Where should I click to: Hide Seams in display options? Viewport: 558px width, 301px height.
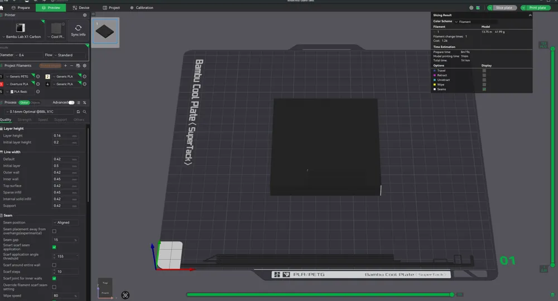coord(484,89)
